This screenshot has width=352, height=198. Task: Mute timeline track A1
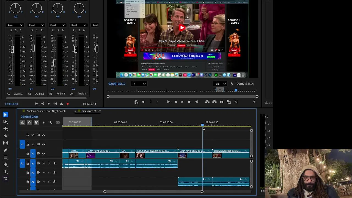43,164
